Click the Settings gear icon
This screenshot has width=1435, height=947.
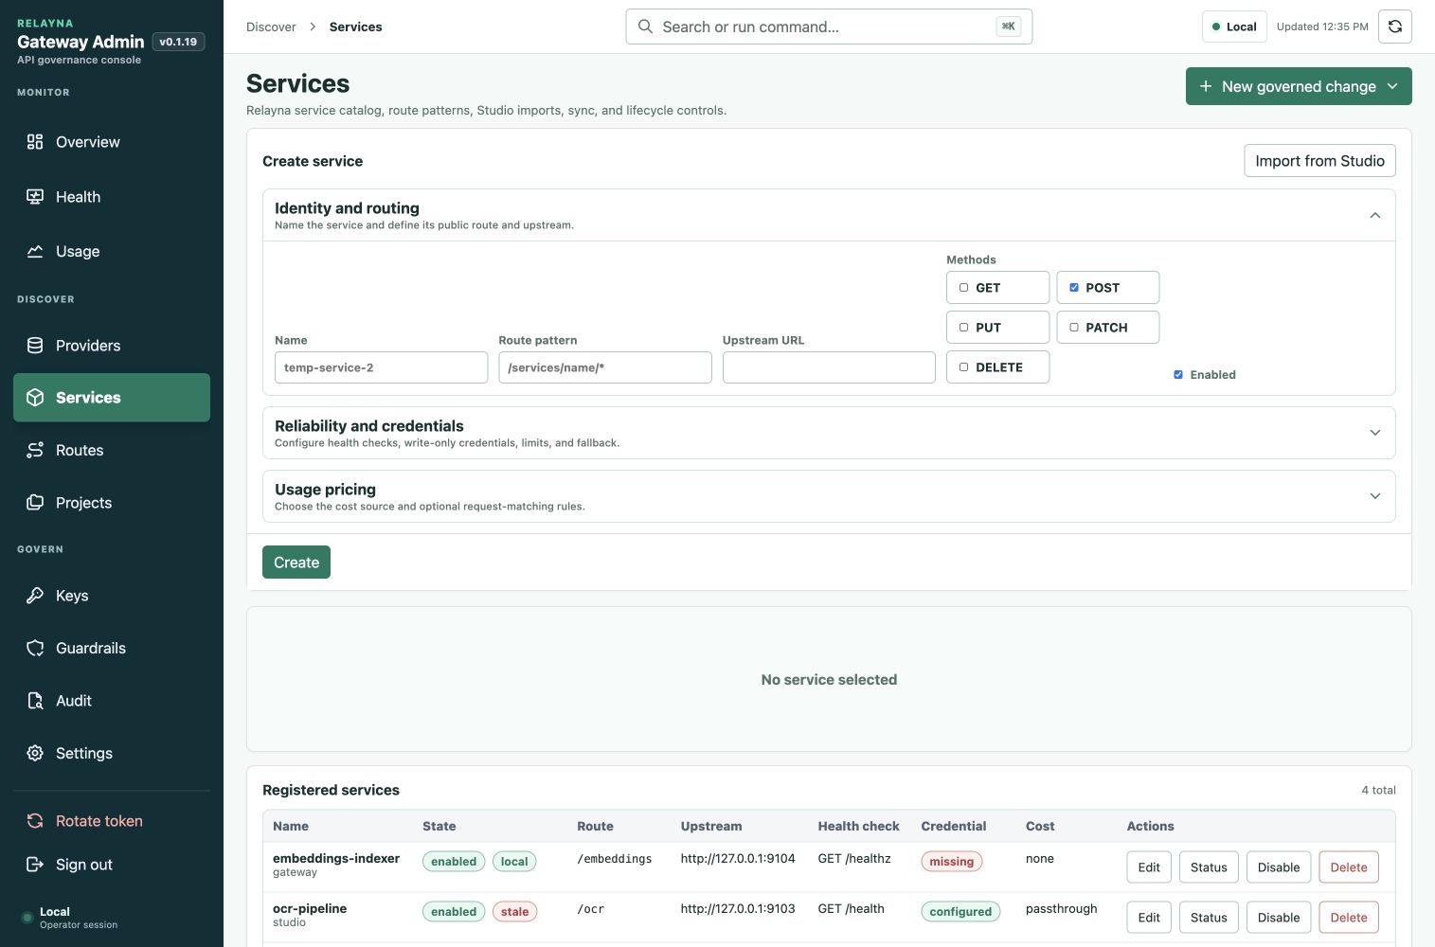click(35, 754)
